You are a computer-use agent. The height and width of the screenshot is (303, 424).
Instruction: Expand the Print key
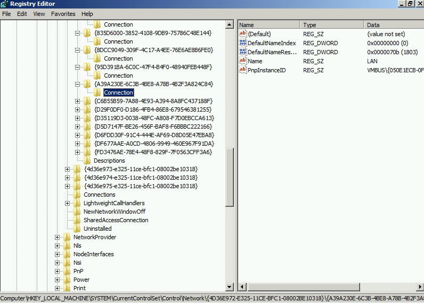(x=57, y=289)
